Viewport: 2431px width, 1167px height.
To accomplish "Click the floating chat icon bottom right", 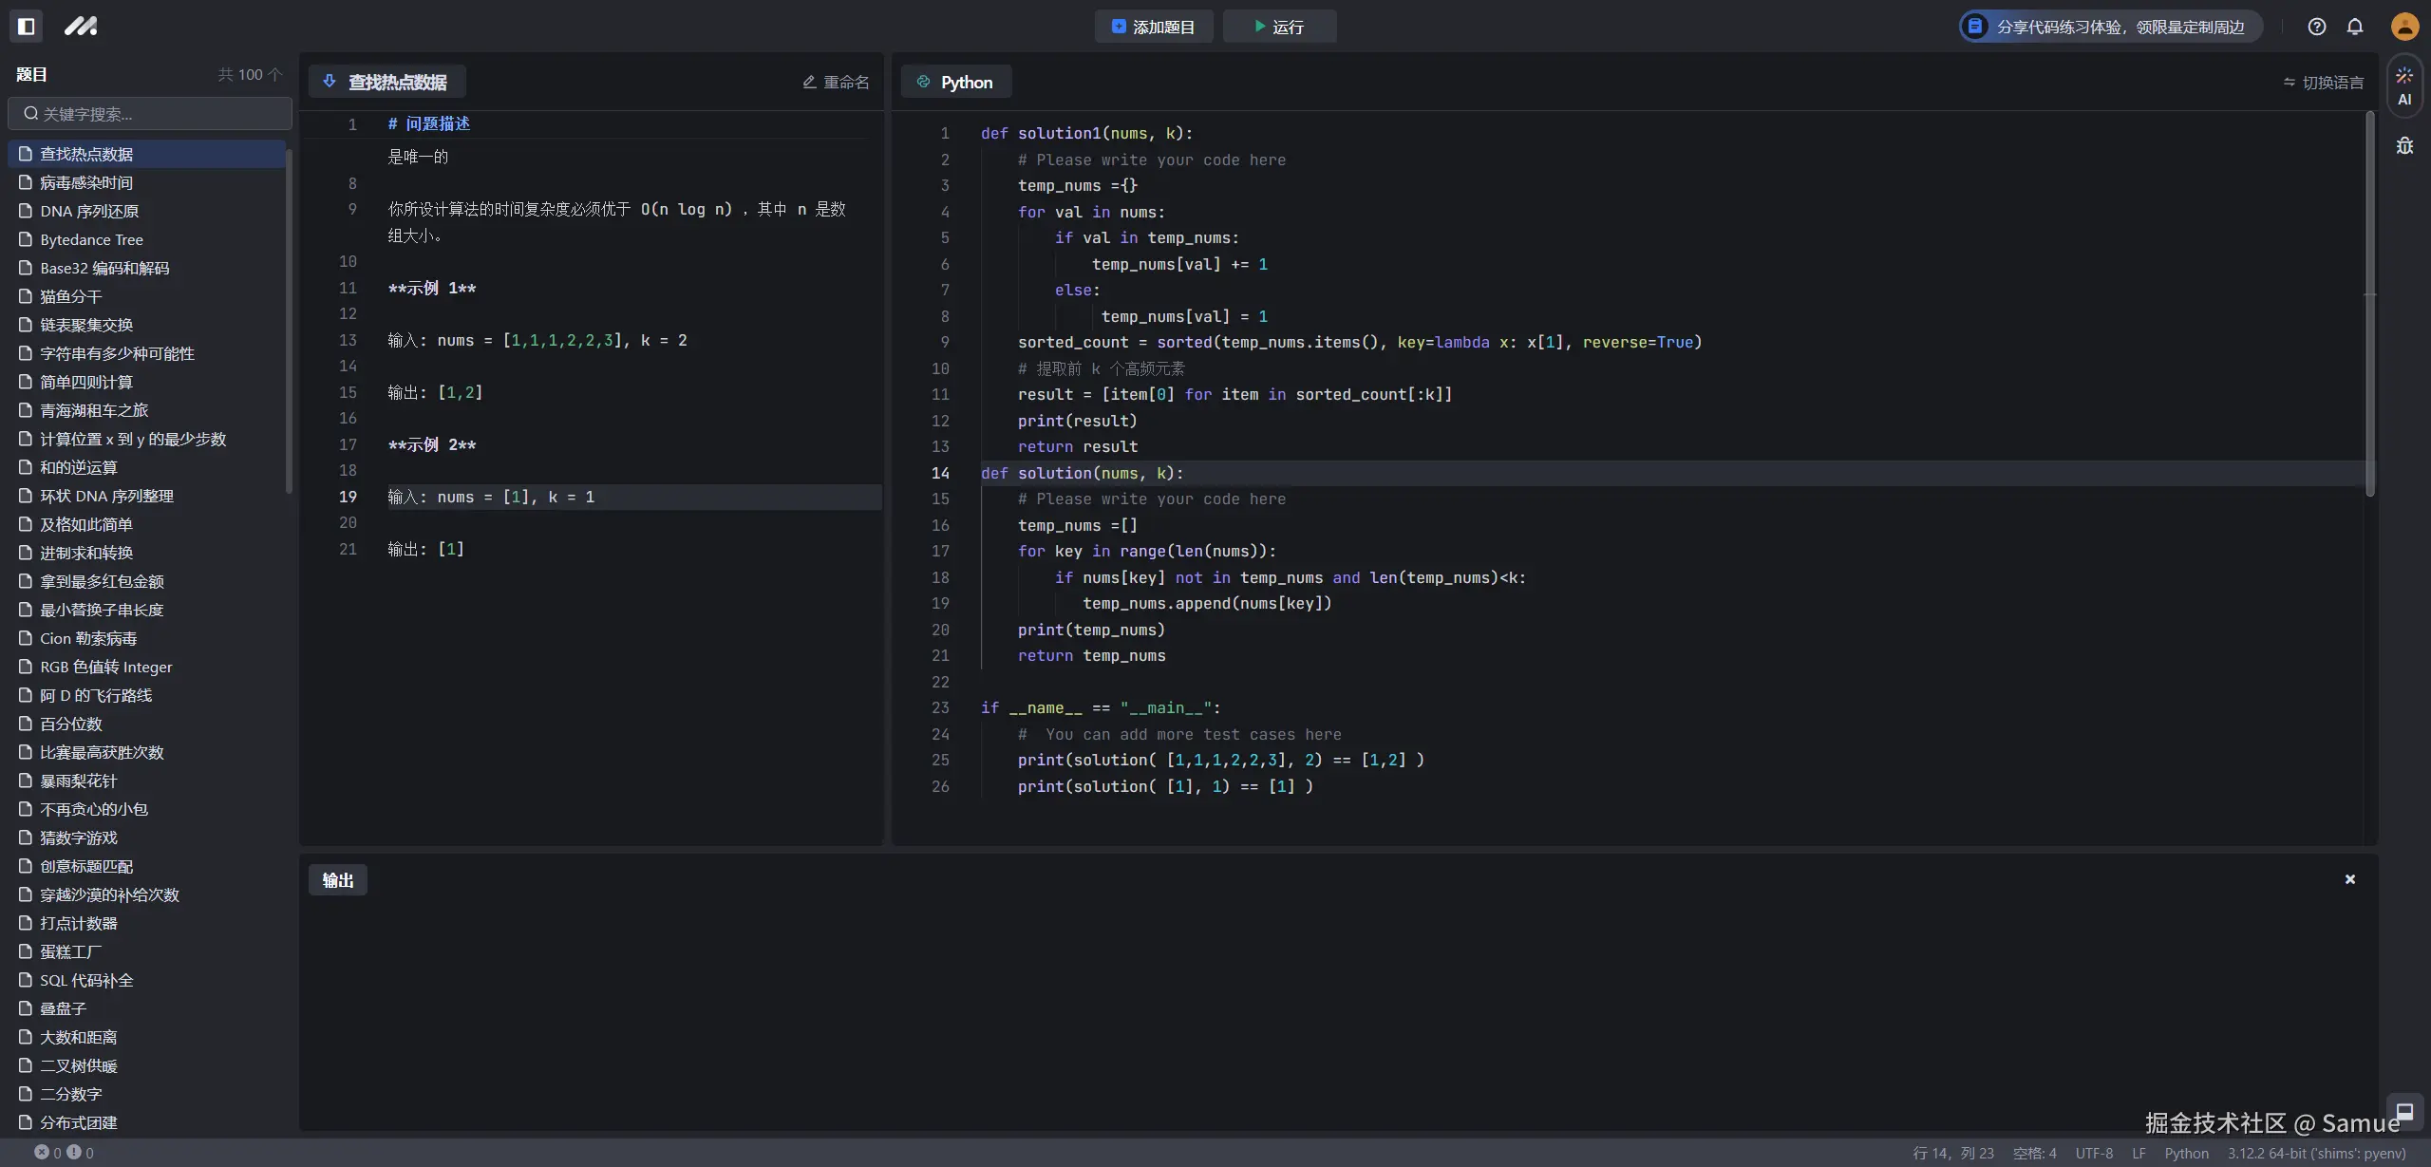I will (x=2404, y=1111).
